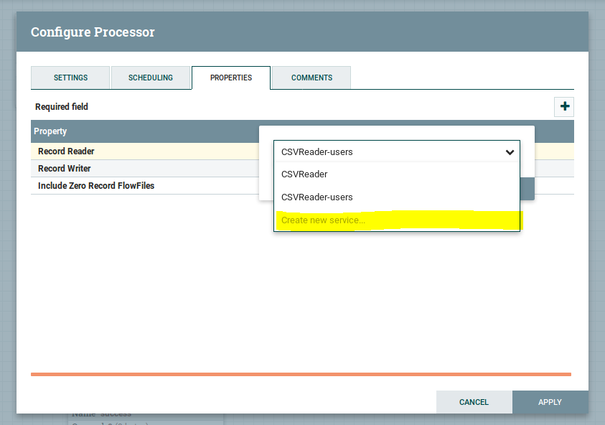Click the Configure Processor dialog title

click(93, 32)
